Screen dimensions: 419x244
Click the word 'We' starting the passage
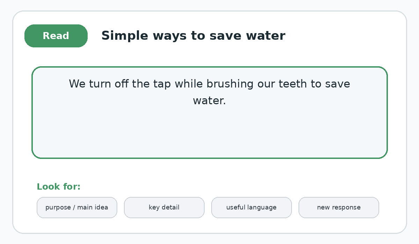(x=77, y=84)
